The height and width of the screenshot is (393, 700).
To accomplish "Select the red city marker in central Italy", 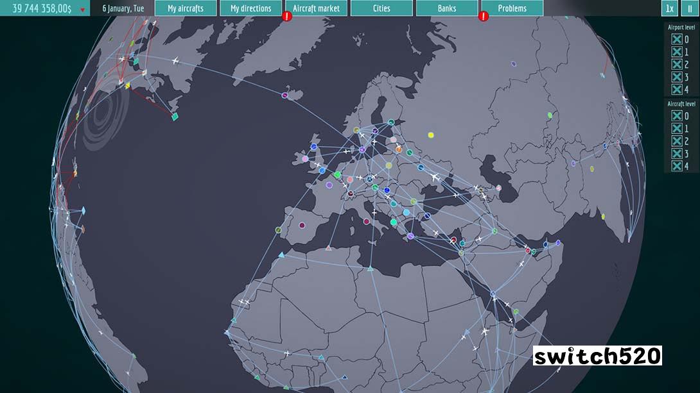I will (367, 221).
